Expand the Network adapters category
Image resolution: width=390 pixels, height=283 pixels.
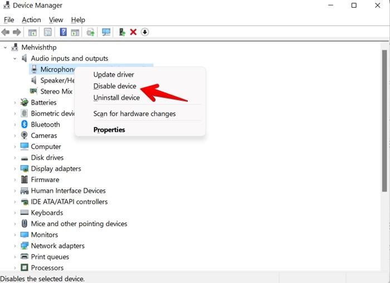coord(15,246)
